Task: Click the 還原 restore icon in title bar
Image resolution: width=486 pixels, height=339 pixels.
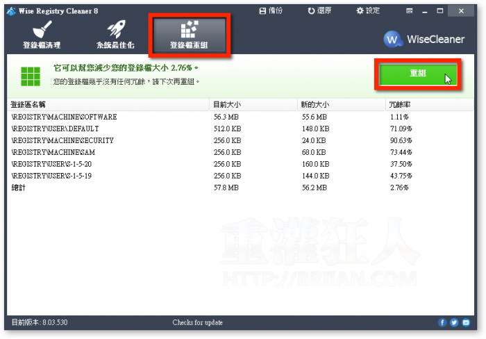Action: tap(321, 10)
